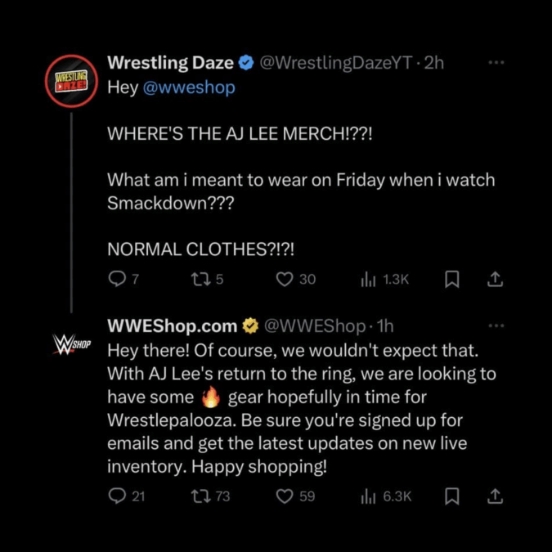The image size is (552, 552).
Task: Reply to the Wrestling Daze tweet
Action: (117, 280)
